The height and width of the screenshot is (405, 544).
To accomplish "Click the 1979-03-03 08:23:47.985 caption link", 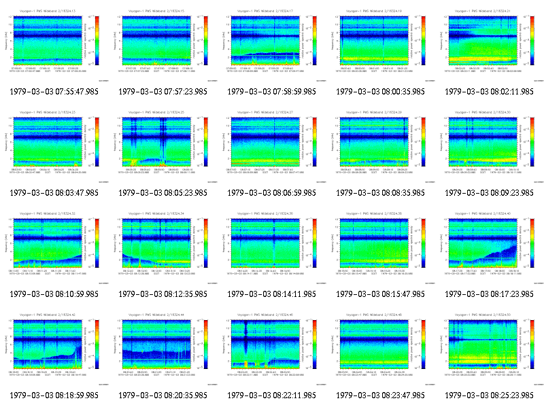I will coord(381,395).
